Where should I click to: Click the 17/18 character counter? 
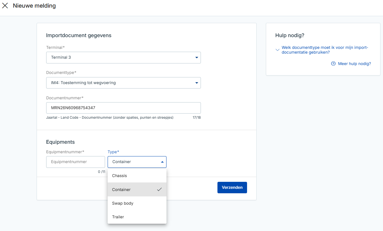(x=197, y=117)
